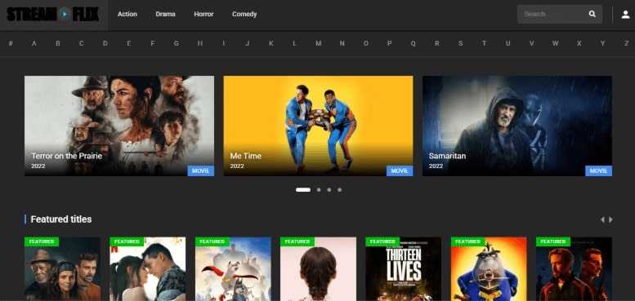Filter titles starting with B
Image resolution: width=635 pixels, height=301 pixels.
point(58,43)
